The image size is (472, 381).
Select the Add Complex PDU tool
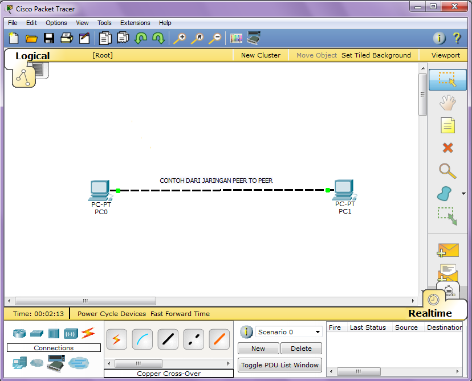tap(447, 273)
